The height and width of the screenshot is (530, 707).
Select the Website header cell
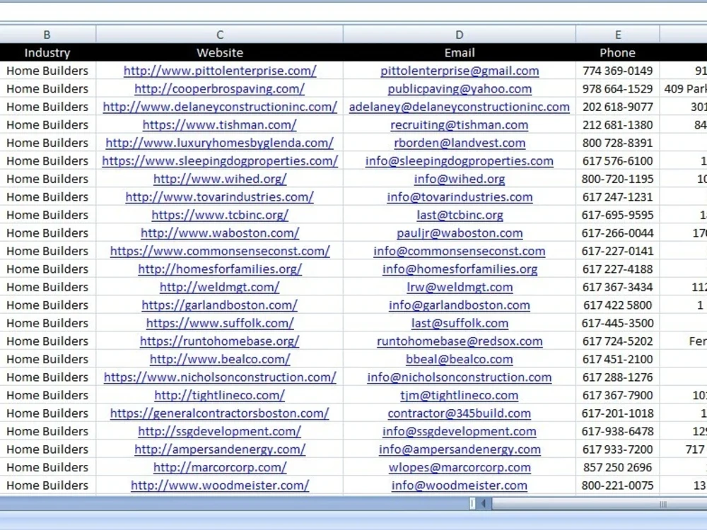point(220,53)
